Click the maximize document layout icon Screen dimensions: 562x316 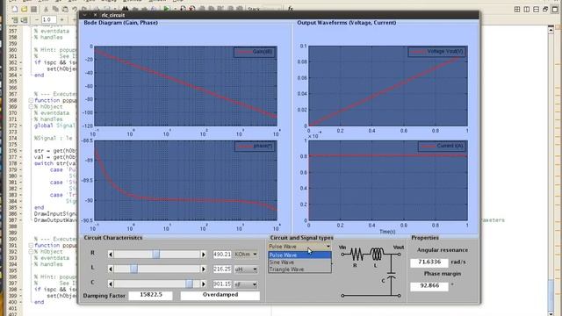click(x=554, y=10)
